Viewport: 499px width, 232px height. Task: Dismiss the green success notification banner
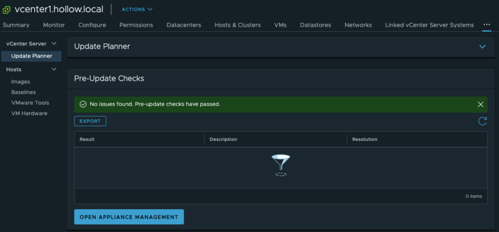pos(480,104)
